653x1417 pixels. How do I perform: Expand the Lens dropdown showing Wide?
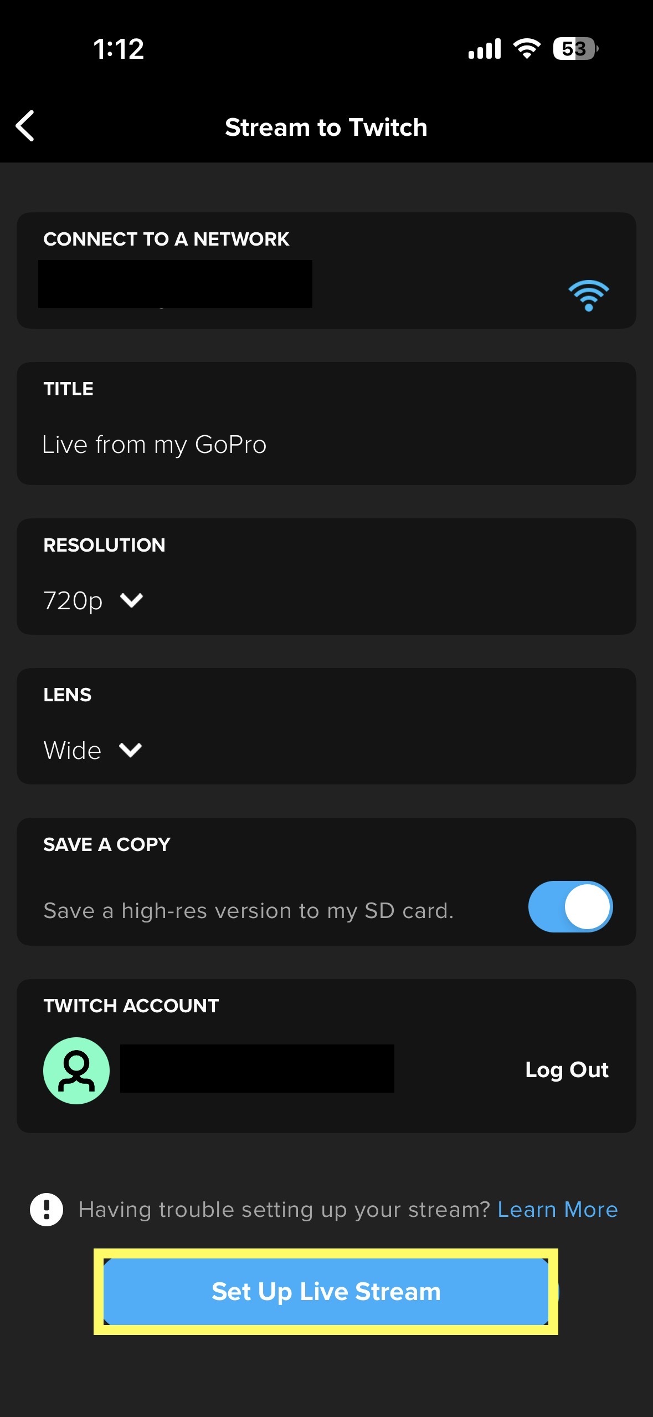92,750
